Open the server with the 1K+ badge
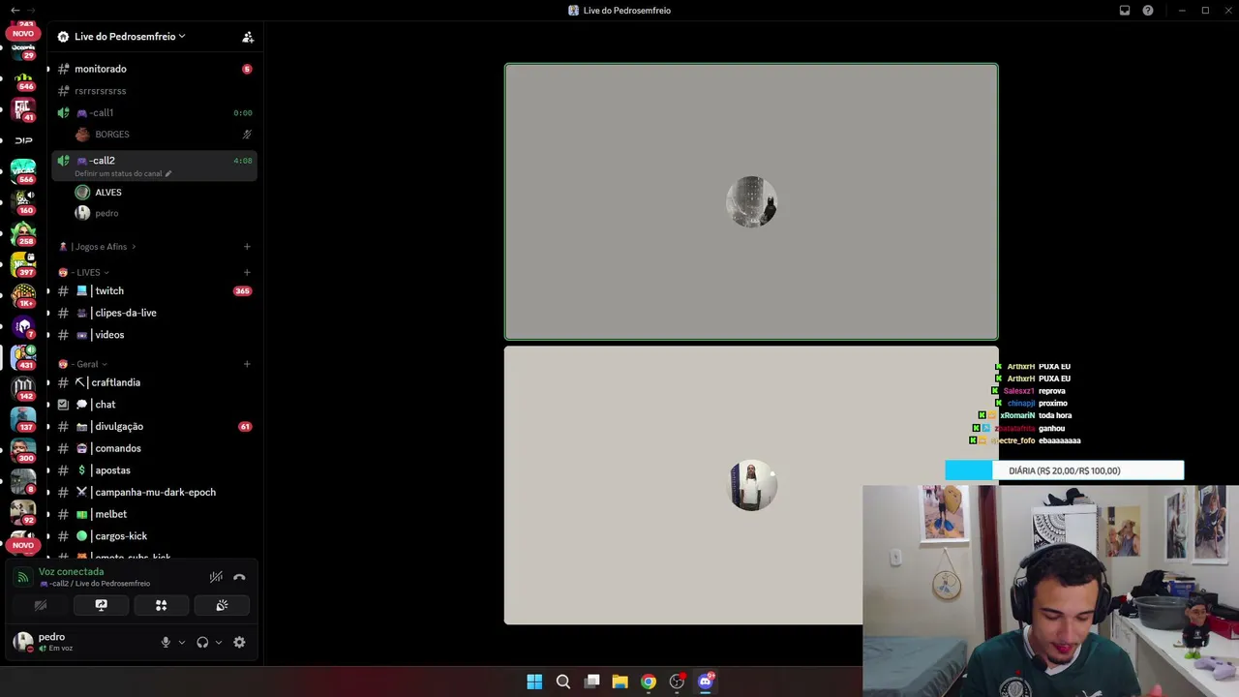The width and height of the screenshot is (1239, 697). click(x=23, y=295)
